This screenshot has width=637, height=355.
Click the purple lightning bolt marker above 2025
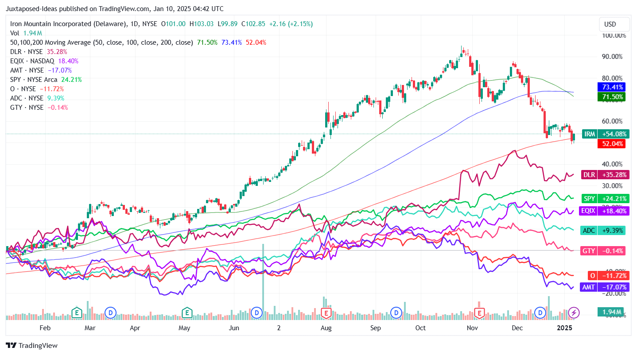pos(574,313)
